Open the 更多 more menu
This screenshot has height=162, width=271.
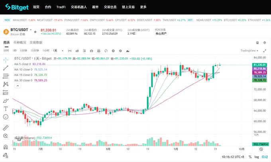[x=143, y=7]
